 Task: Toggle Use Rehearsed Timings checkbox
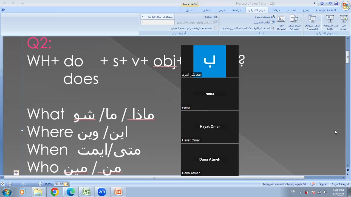(273, 28)
